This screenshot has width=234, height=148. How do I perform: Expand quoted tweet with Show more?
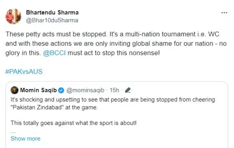coord(25,139)
